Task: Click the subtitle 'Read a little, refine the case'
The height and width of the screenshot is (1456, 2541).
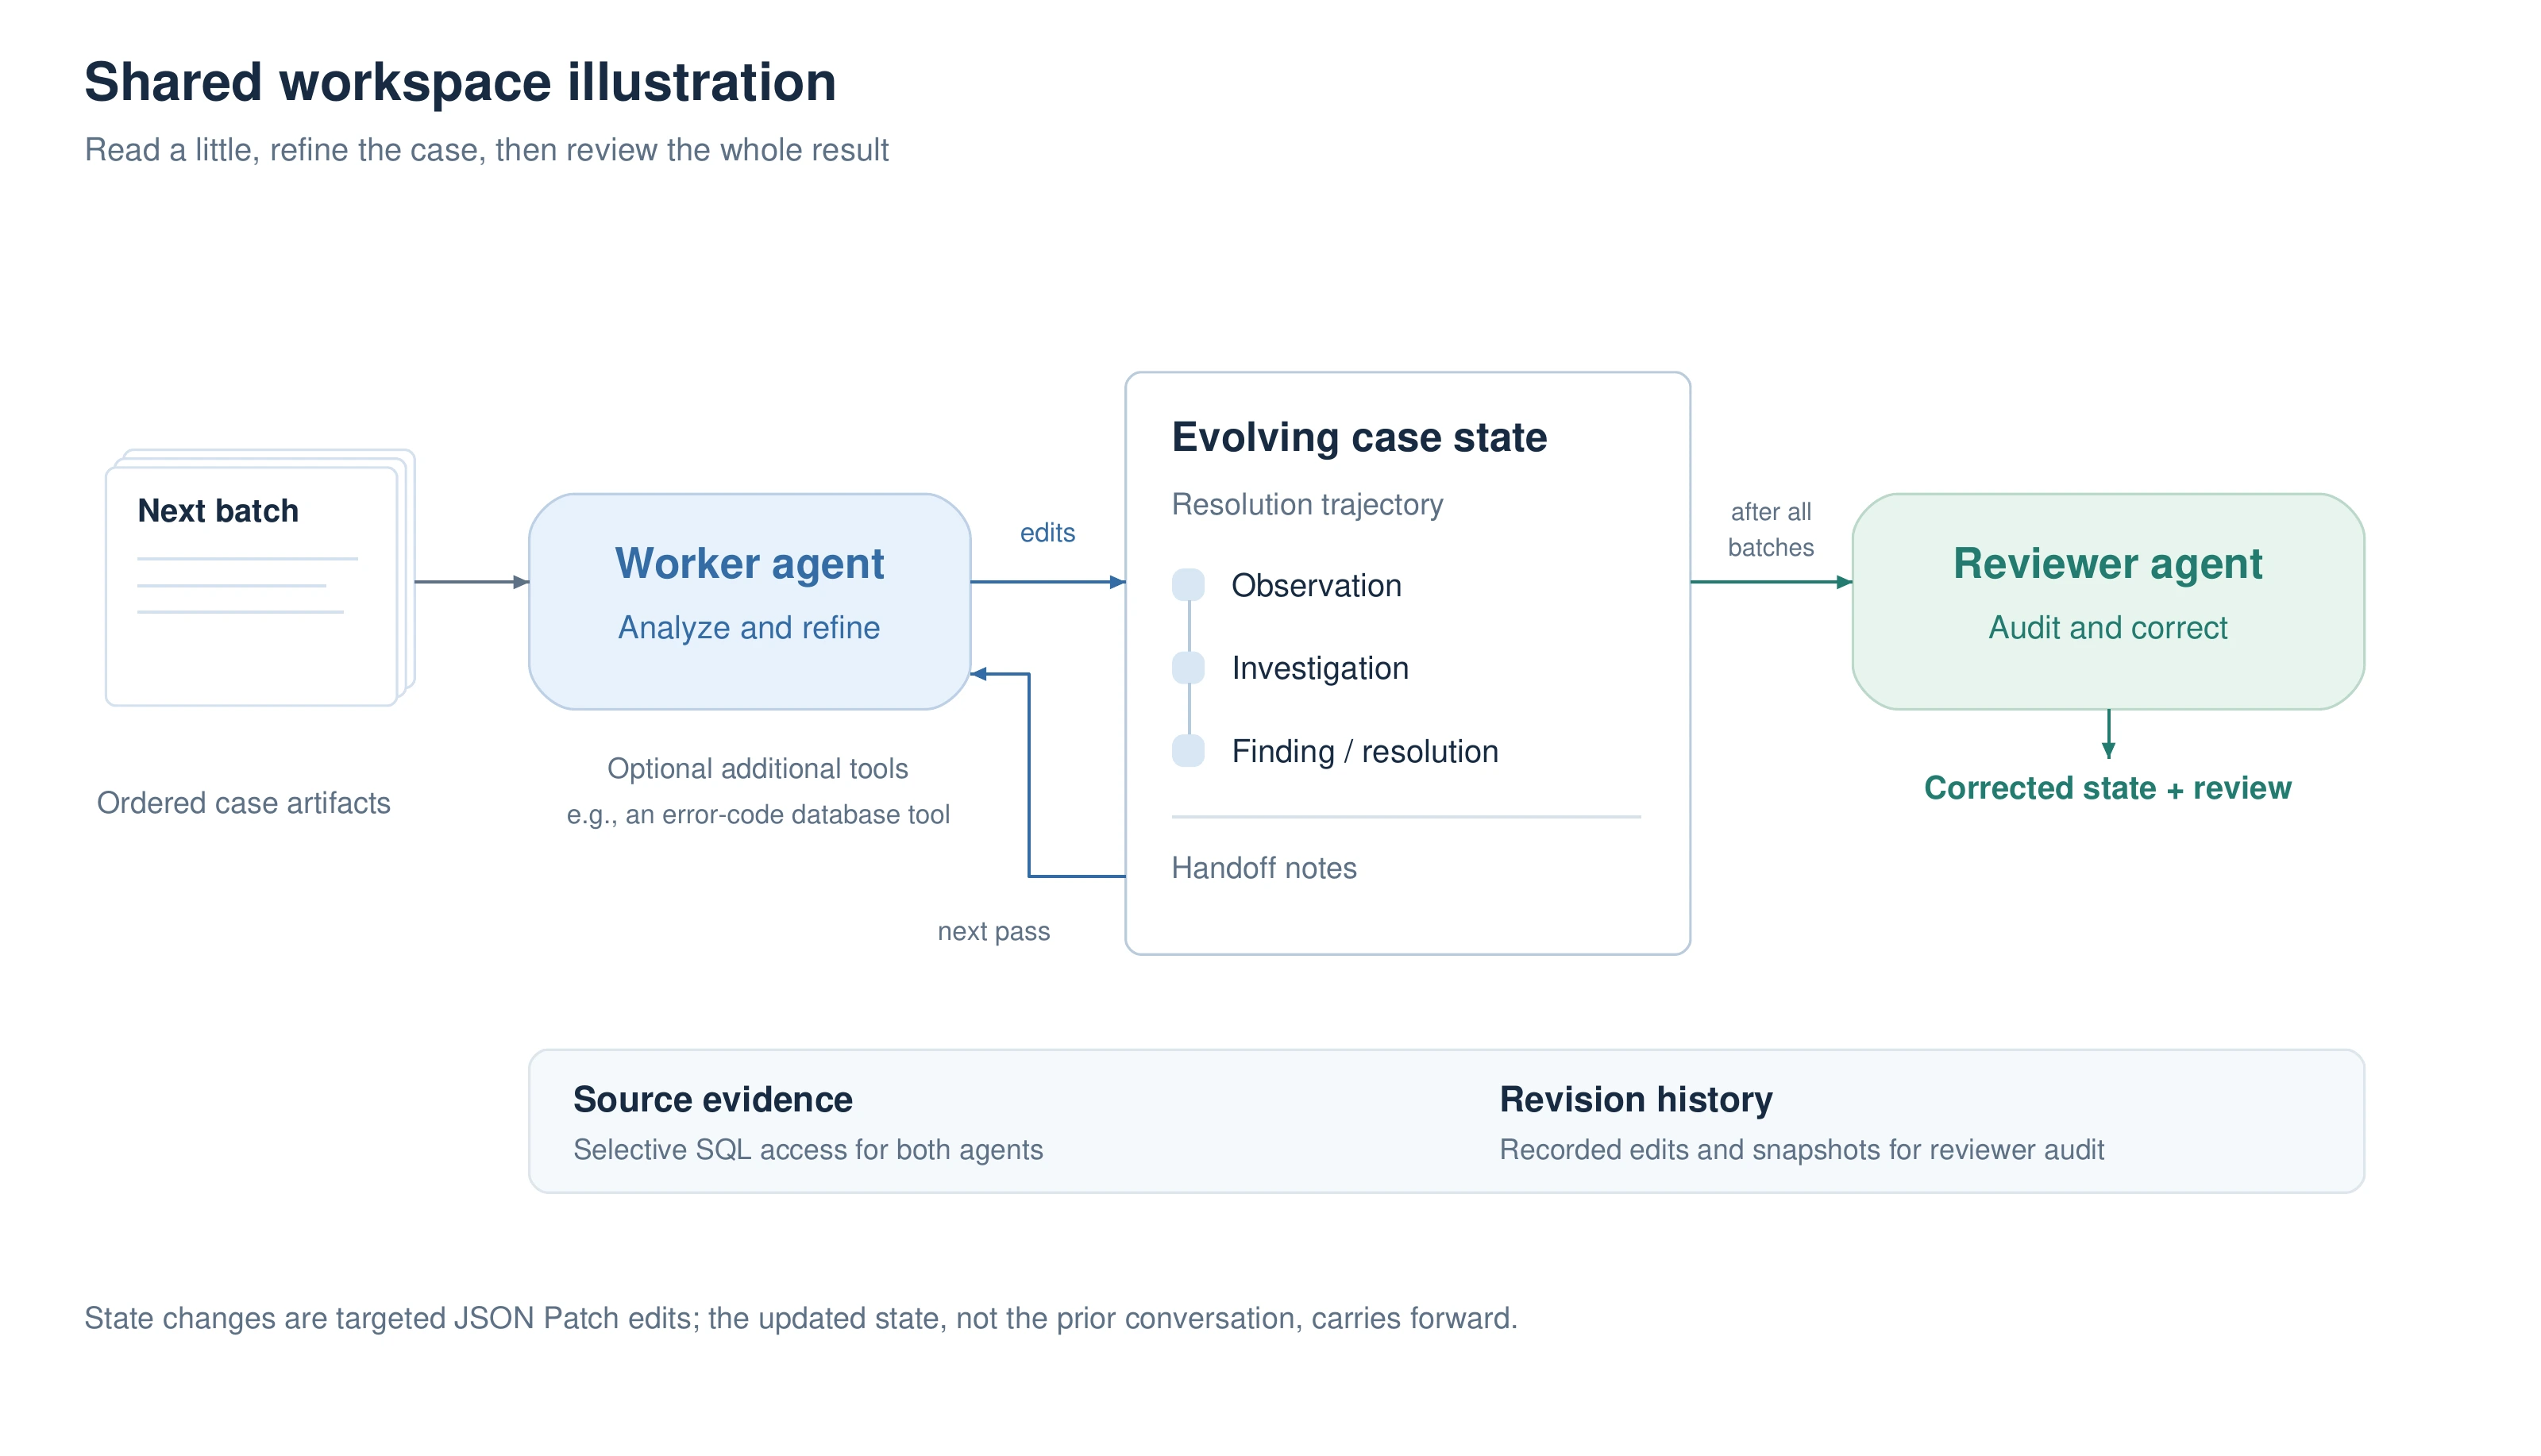Action: pyautogui.click(x=486, y=150)
